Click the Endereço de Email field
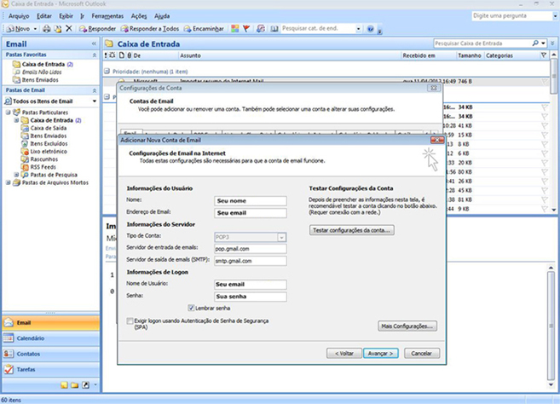 (251, 213)
